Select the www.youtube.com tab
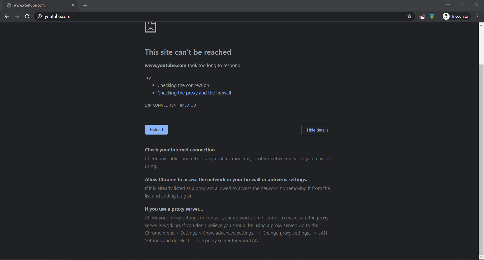 pos(40,5)
